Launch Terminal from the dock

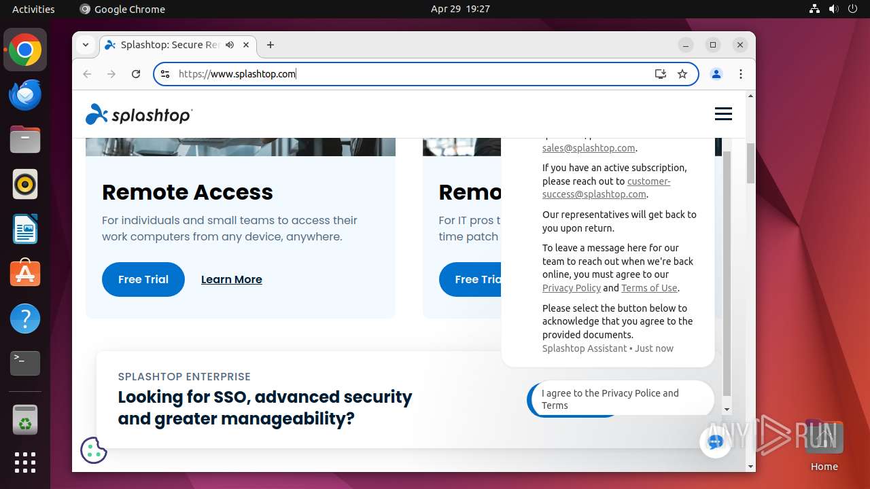[x=25, y=363]
